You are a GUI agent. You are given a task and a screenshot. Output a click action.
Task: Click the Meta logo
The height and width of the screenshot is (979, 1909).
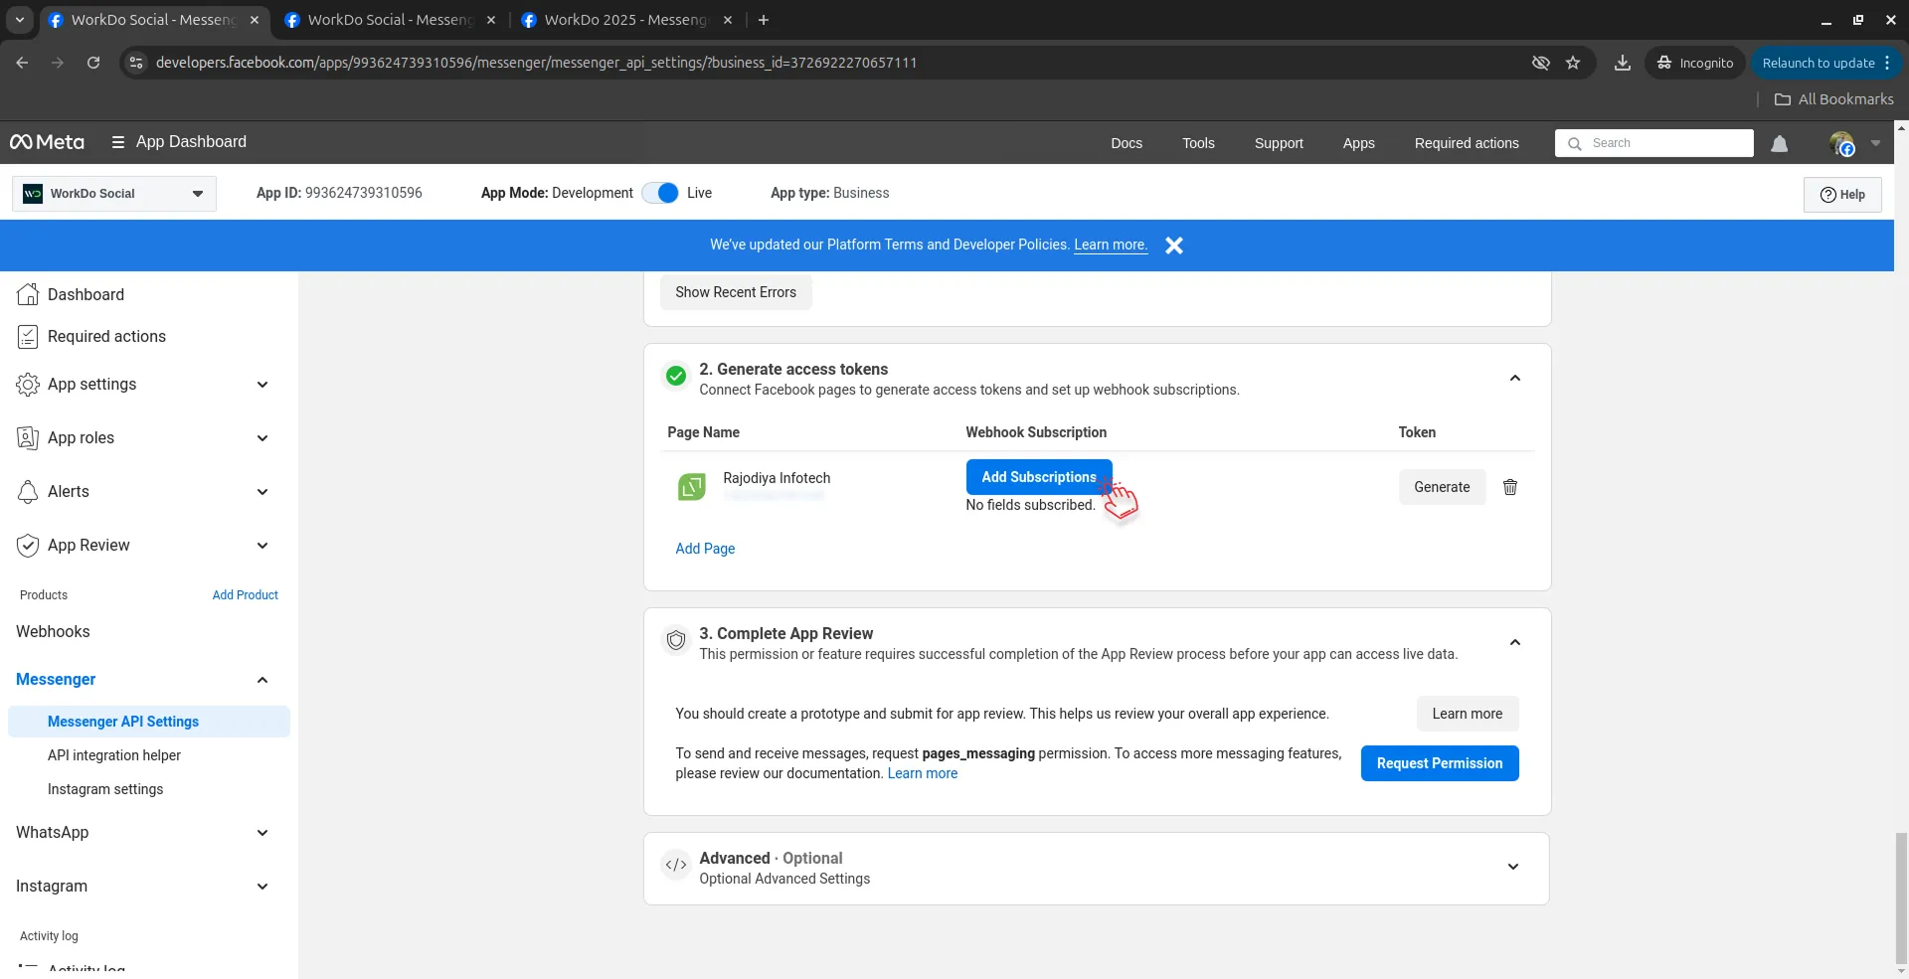coord(47,142)
